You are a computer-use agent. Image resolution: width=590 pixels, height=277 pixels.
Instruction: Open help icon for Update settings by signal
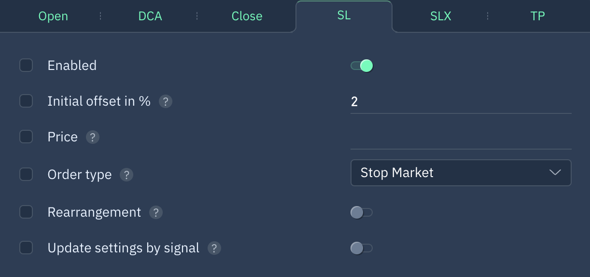point(214,249)
